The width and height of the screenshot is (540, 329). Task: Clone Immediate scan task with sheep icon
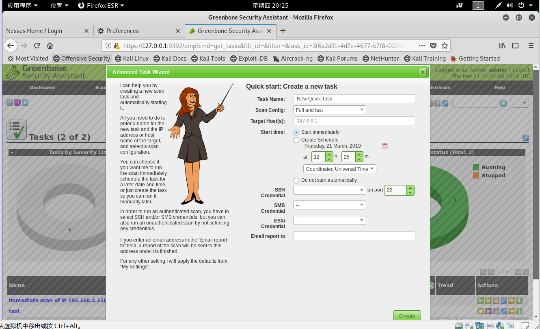(x=512, y=301)
